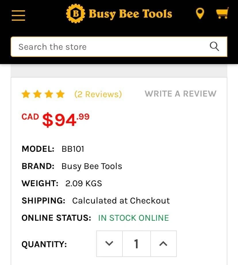Open the (2 Reviews) link
This screenshot has height=265, width=238.
pos(98,94)
